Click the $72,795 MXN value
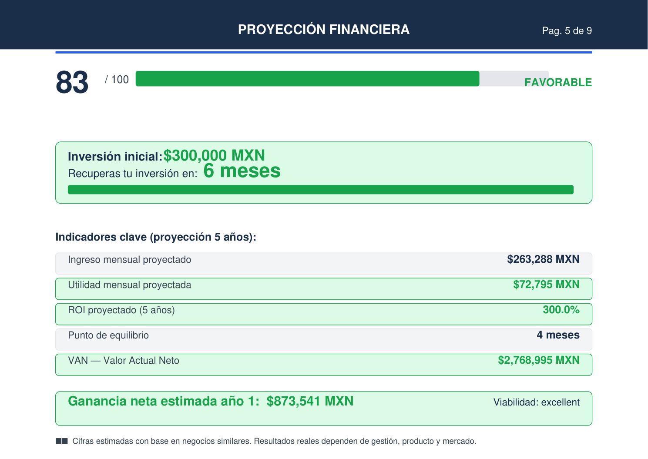The image size is (648, 459). point(546,285)
